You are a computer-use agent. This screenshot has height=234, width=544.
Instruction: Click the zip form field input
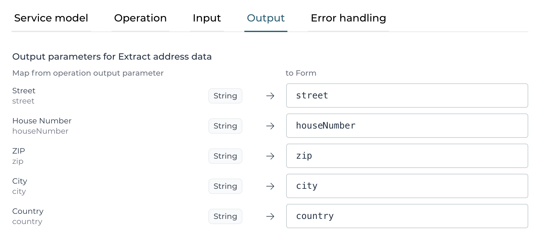click(x=407, y=156)
